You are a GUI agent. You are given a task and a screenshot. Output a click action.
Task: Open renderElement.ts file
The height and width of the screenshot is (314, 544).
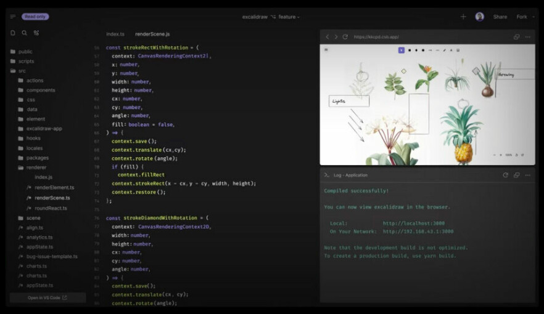tap(51, 188)
